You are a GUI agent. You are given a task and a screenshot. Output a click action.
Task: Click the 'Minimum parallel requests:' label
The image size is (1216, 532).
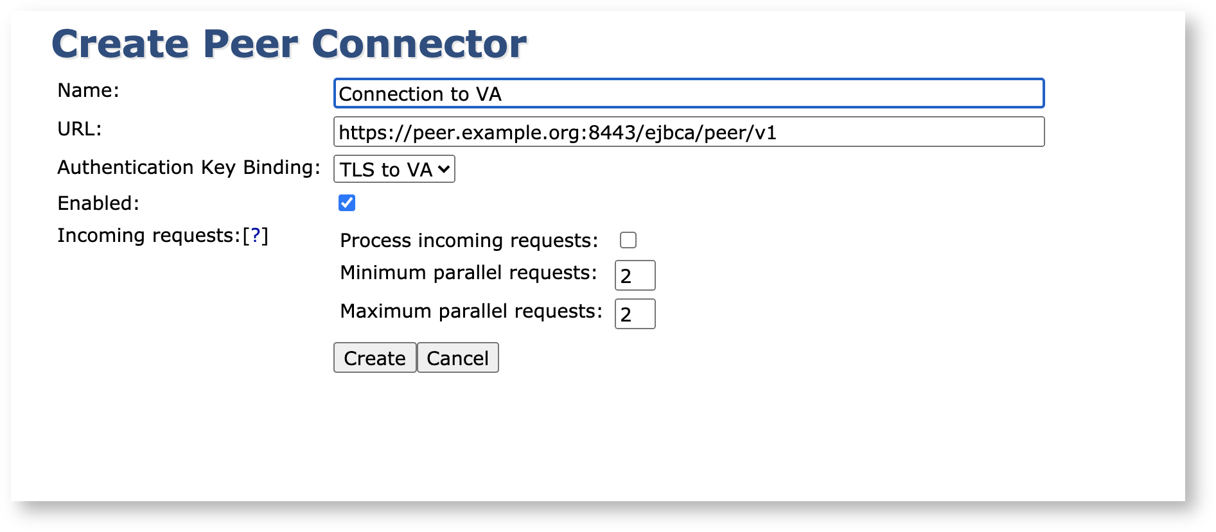point(468,273)
